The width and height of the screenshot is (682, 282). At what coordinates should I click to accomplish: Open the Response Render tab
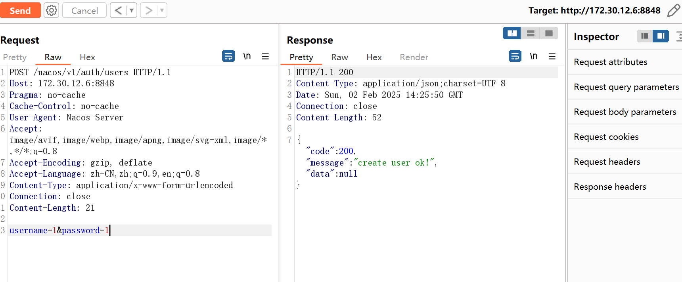(414, 57)
